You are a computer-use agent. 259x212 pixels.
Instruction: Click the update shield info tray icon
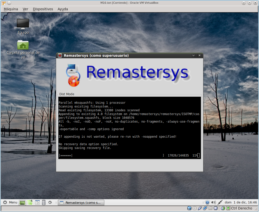point(207,202)
